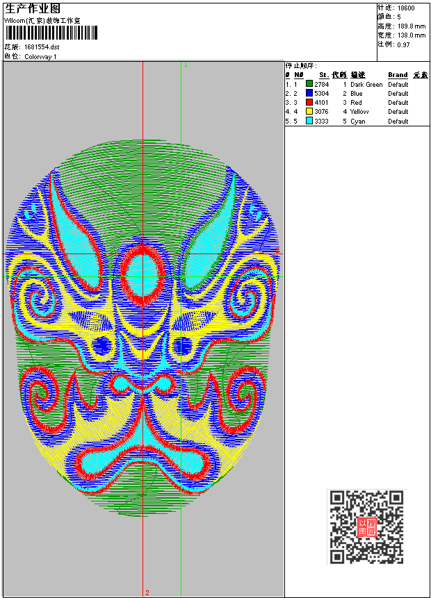Image resolution: width=431 pixels, height=598 pixels.
Task: Click the 'Dark Green' description text
Action: (x=366, y=84)
